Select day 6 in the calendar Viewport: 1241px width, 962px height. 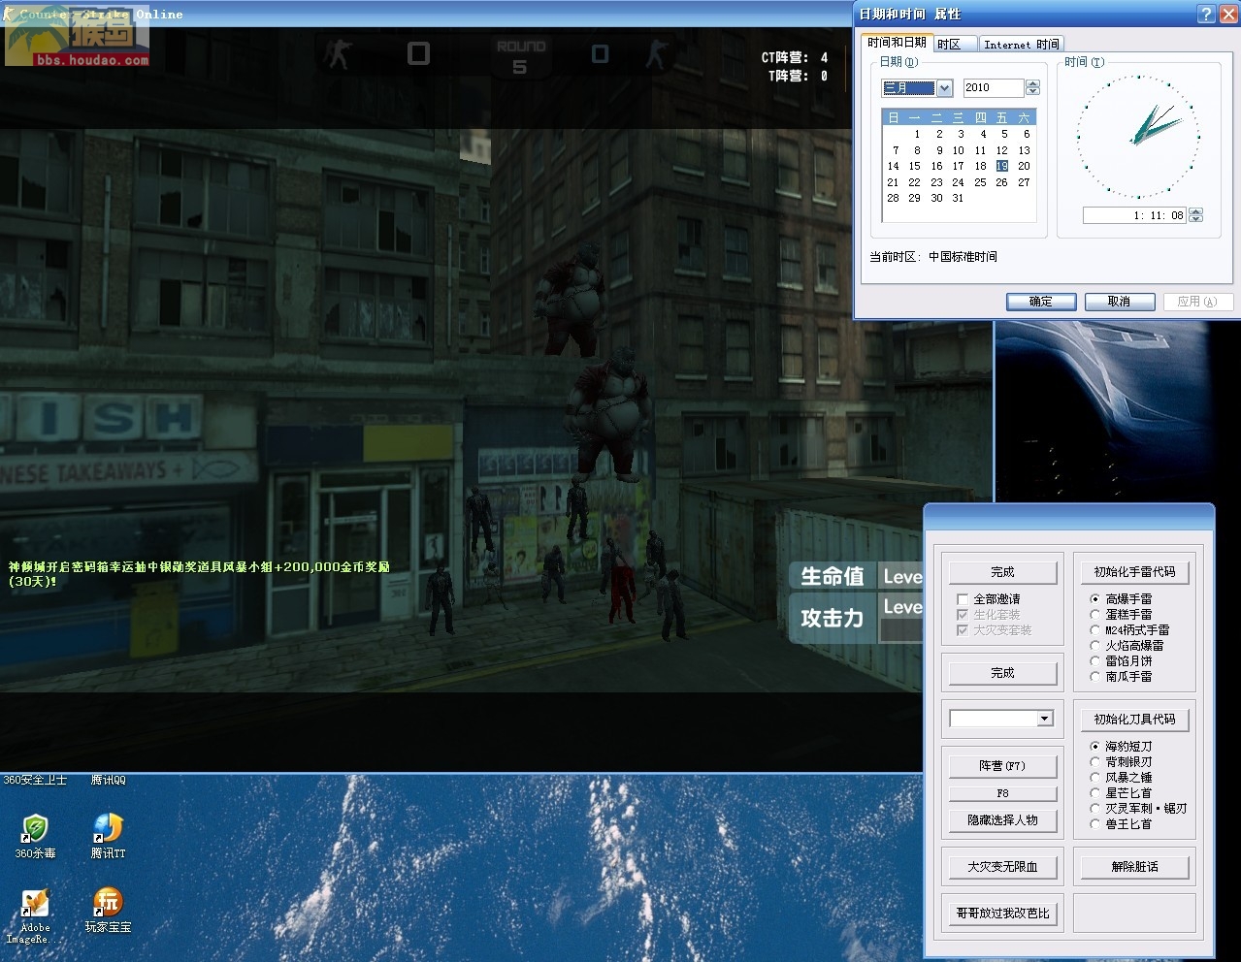coord(1026,135)
